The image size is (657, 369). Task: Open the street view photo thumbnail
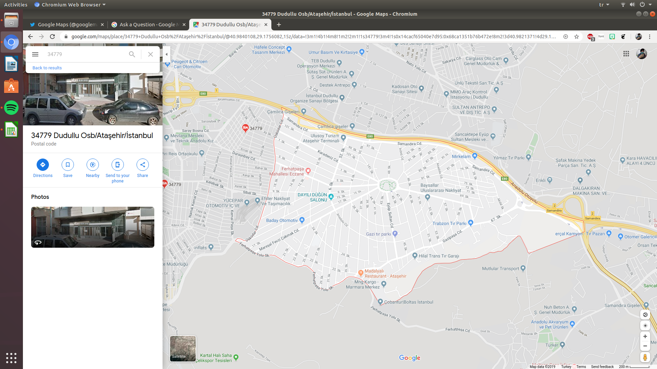[92, 227]
